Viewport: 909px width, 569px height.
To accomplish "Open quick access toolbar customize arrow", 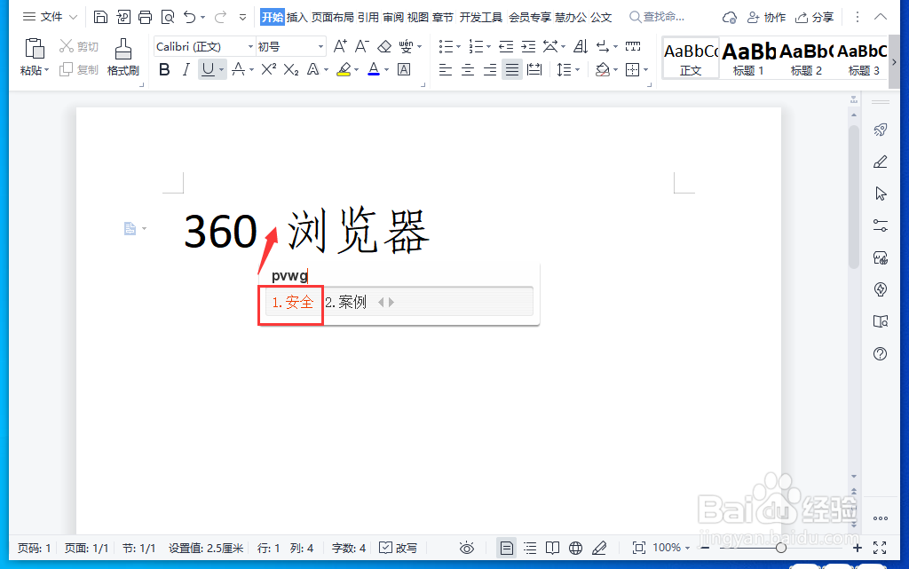I will pyautogui.click(x=243, y=18).
